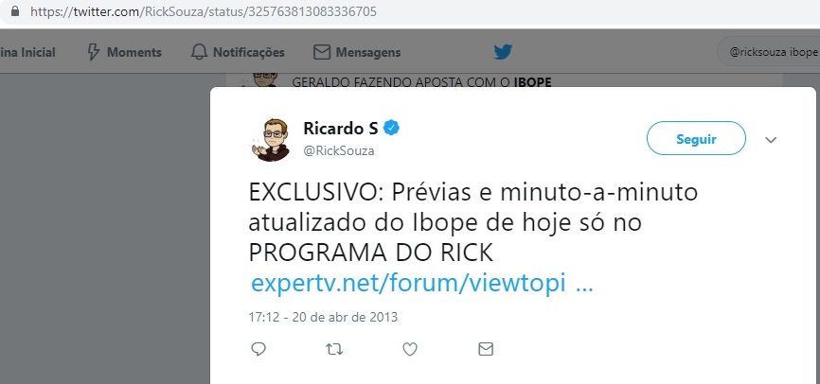Click the tweet timestamp 17:12 - 20 de abr de 2013
Screen dimensions: 820x384
323,317
